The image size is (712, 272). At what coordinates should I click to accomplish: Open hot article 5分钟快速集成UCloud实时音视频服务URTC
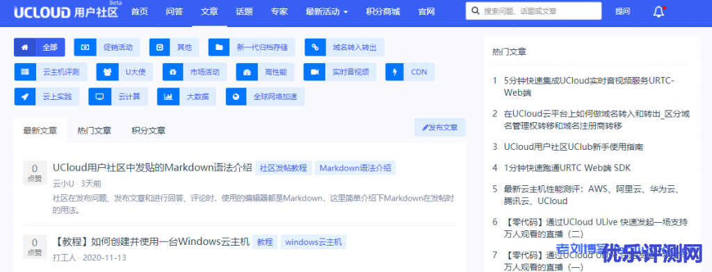coord(590,87)
